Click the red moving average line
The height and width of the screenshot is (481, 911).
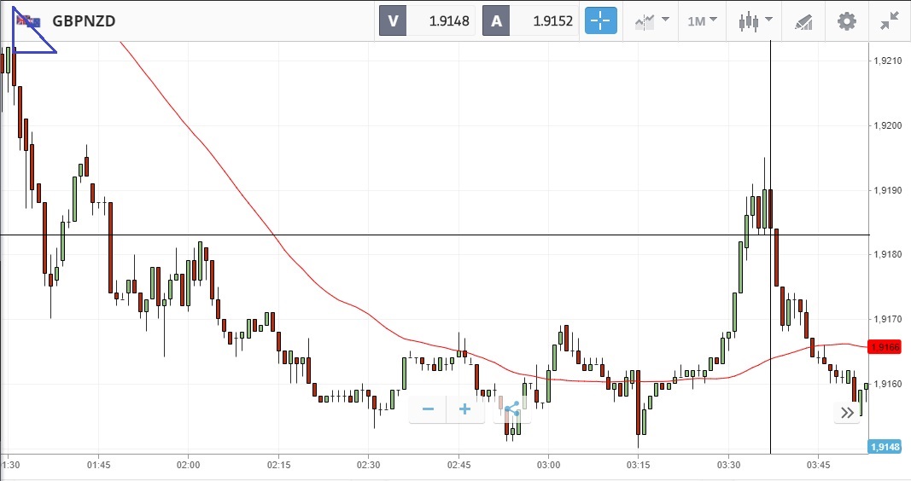273,235
